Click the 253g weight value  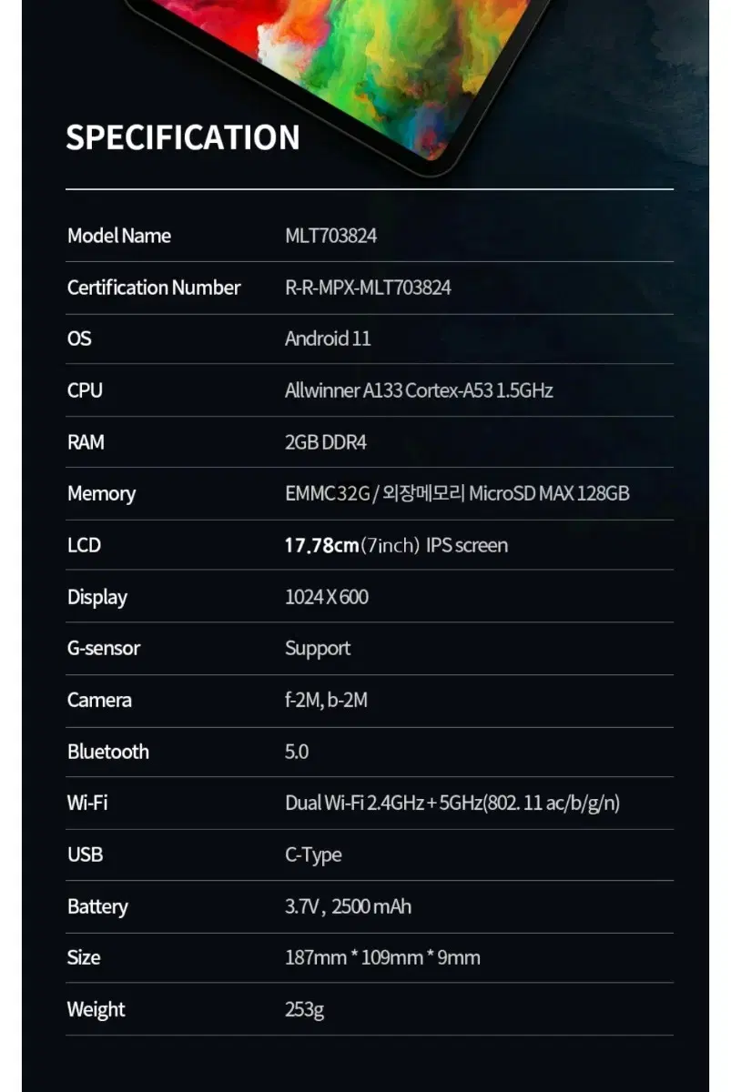305,1010
